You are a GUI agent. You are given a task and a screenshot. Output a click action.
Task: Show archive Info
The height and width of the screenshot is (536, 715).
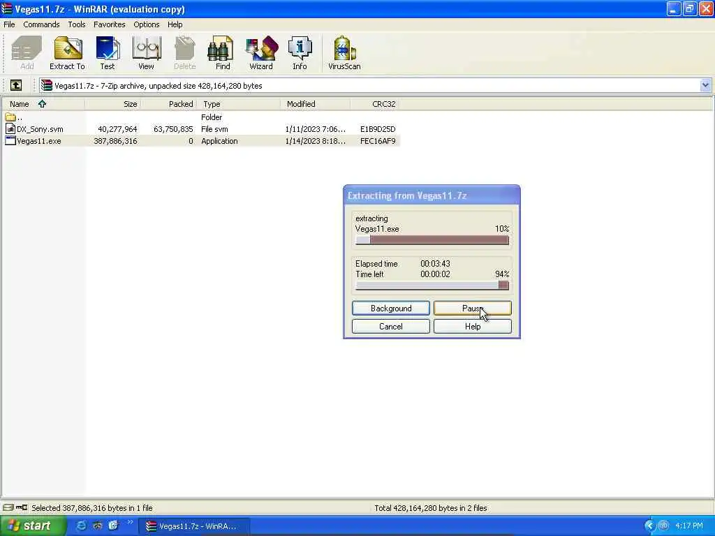(300, 53)
